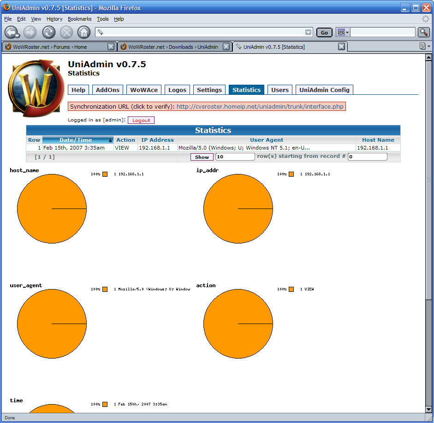This screenshot has height=423, width=434.
Task: Sort table by IP Address column
Action: pyautogui.click(x=157, y=140)
